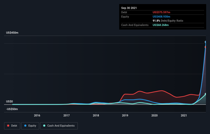The width and height of the screenshot is (210, 134).
Task: Select the Cash data point on Sep 2021
Action: 206,94
